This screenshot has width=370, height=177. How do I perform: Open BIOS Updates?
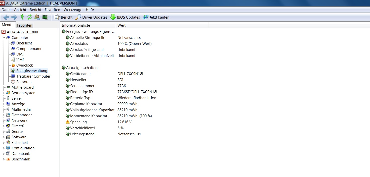tap(125, 17)
